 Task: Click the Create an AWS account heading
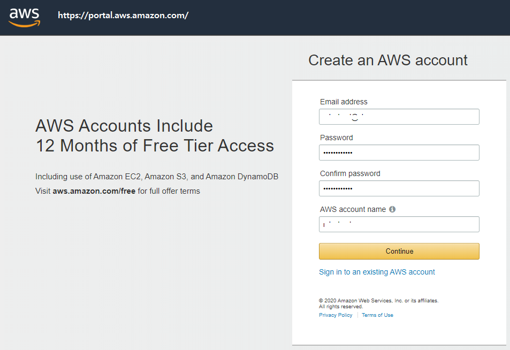tap(387, 60)
